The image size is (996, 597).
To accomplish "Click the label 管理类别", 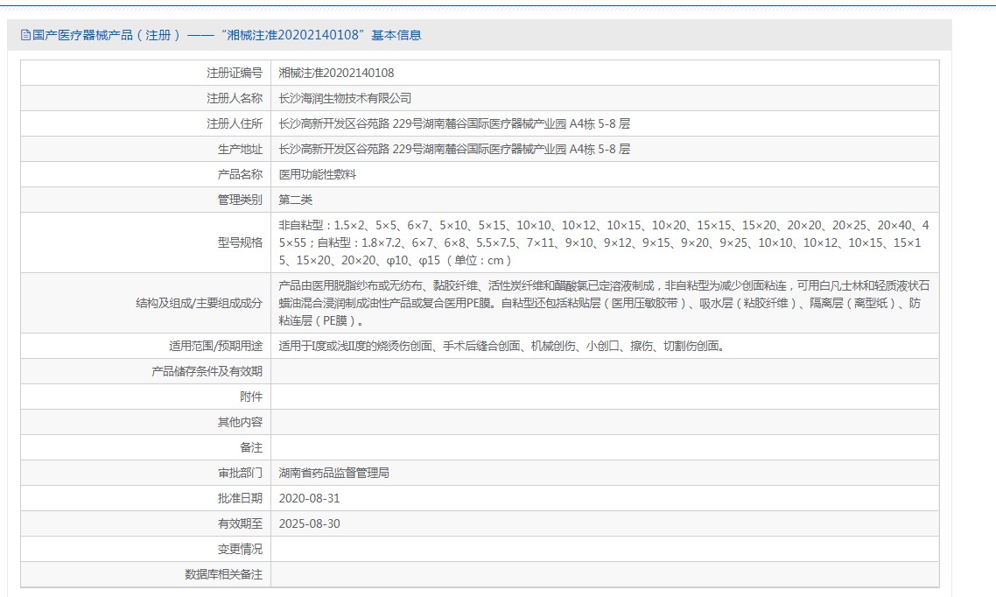I will pos(240,200).
